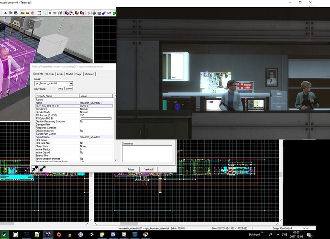Click the first blue-red overlapping squares icon
This screenshot has width=330, height=239.
click(66, 13)
